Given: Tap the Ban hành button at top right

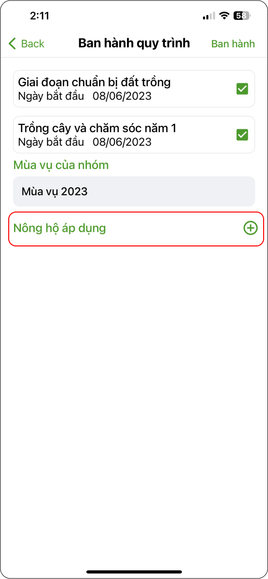Looking at the screenshot, I should click(x=233, y=44).
